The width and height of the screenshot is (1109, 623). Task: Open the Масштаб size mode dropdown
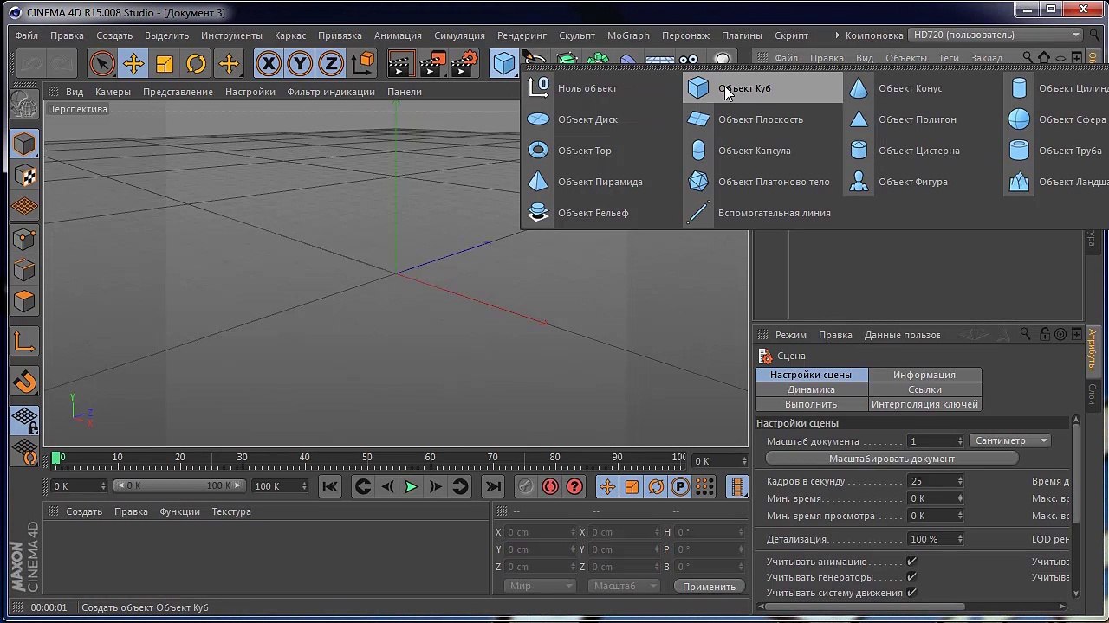pyautogui.click(x=626, y=586)
